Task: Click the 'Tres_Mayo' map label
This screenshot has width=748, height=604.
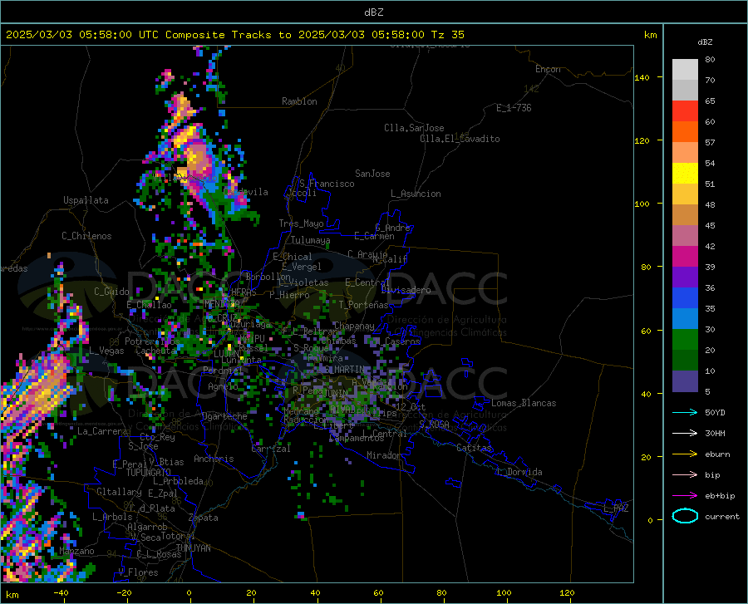Action: pos(301,223)
